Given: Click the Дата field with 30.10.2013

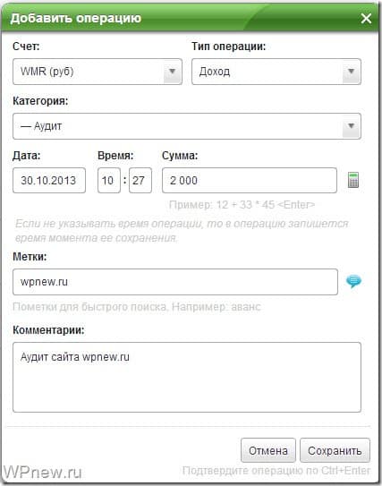Looking at the screenshot, I should click(49, 181).
